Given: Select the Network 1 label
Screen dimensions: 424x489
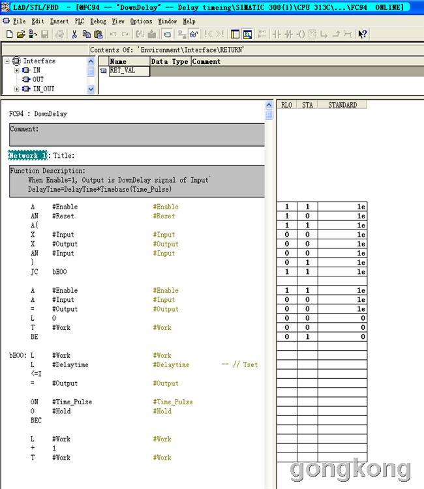Looking at the screenshot, I should tap(27, 155).
